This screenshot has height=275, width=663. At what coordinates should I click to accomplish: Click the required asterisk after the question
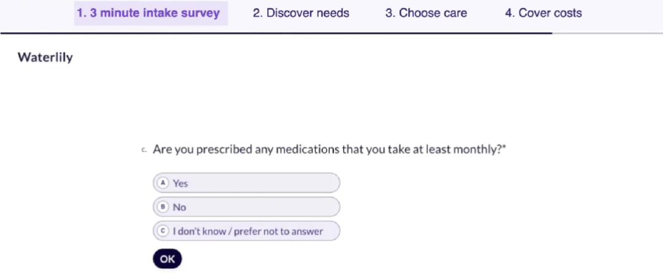click(x=504, y=148)
